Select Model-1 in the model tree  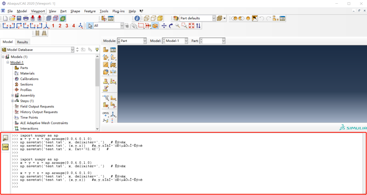coord(17,62)
